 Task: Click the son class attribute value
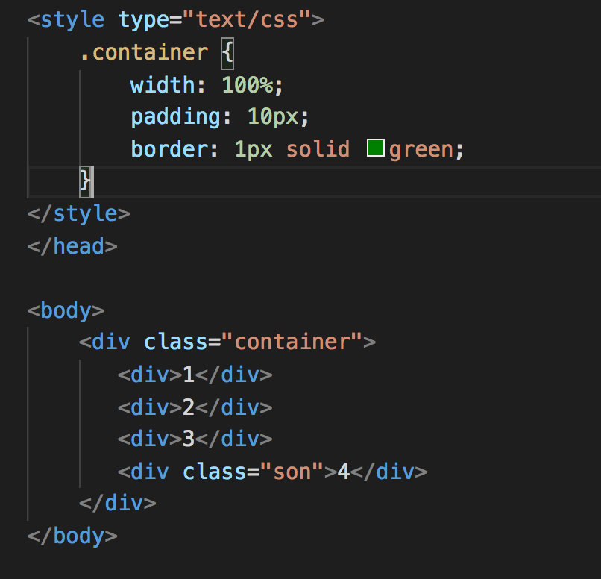292,472
